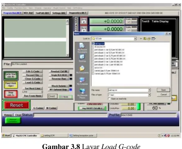Click the back arrow in Open dialog
Viewport: 182px width, 149px height.
[x=141, y=38]
